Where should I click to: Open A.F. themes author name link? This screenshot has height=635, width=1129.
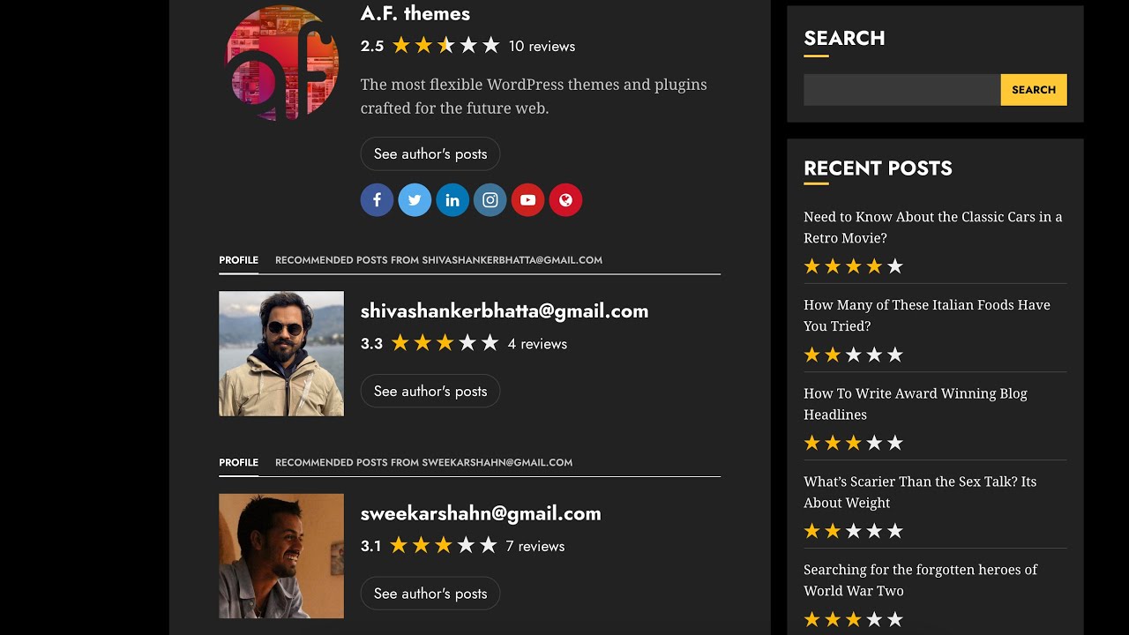415,13
